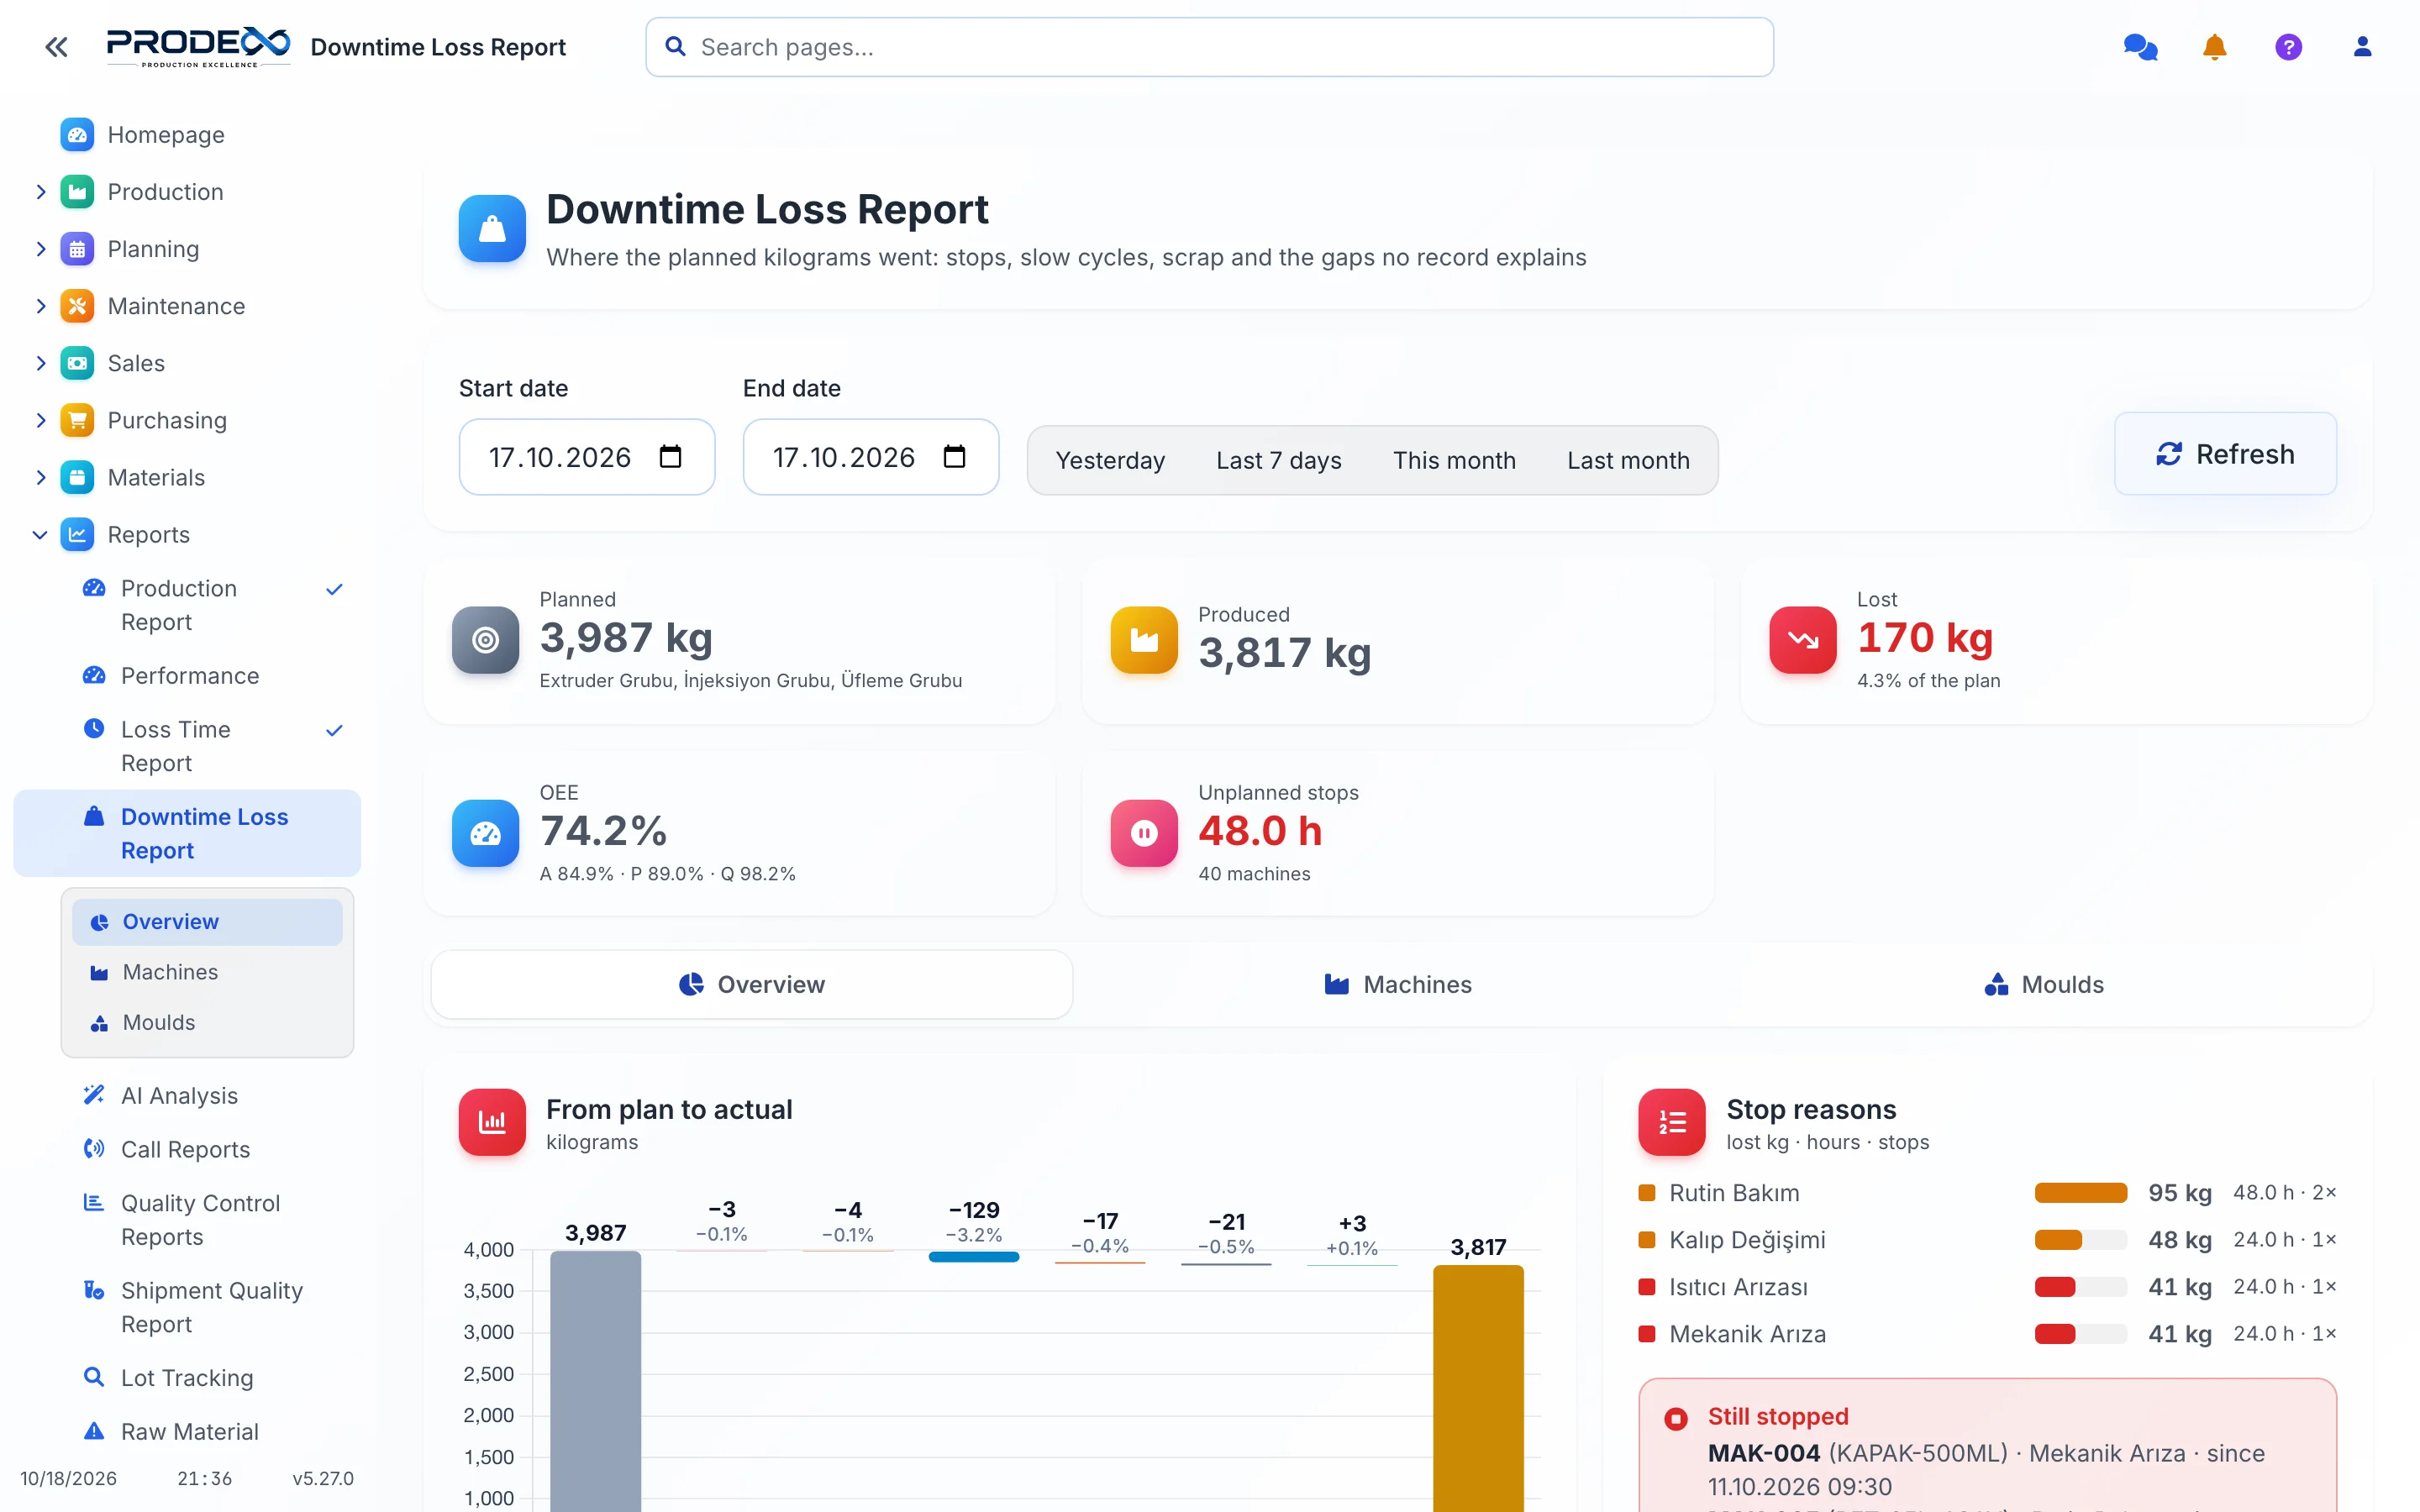
Task: Click the Production factory icon
Action: point(77,192)
